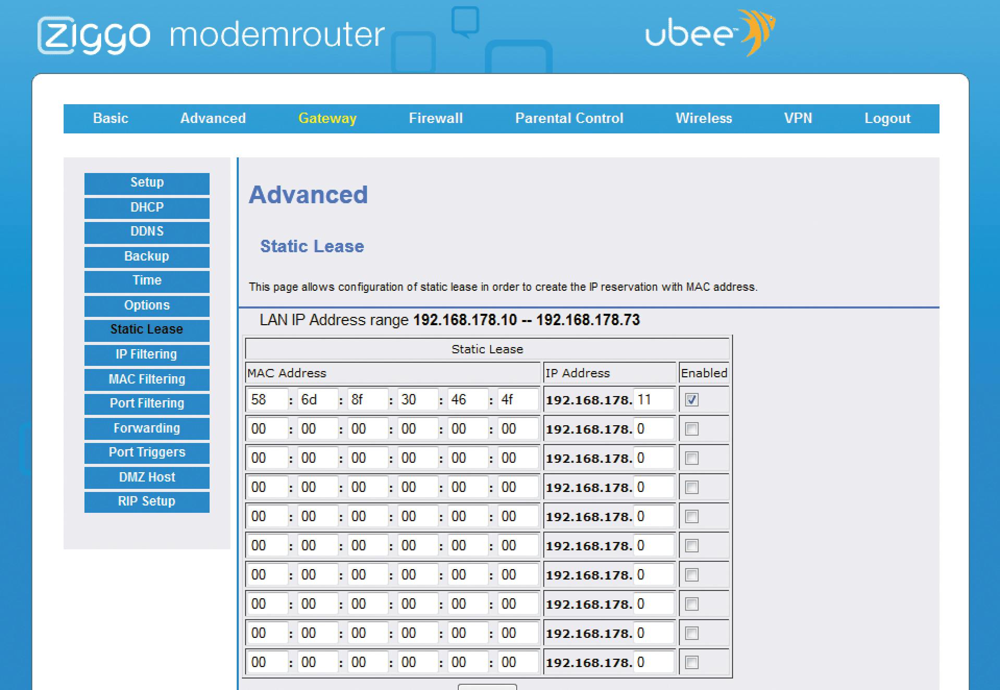Open the Backup page in sidebar
This screenshot has height=690, width=1000.
pos(147,256)
